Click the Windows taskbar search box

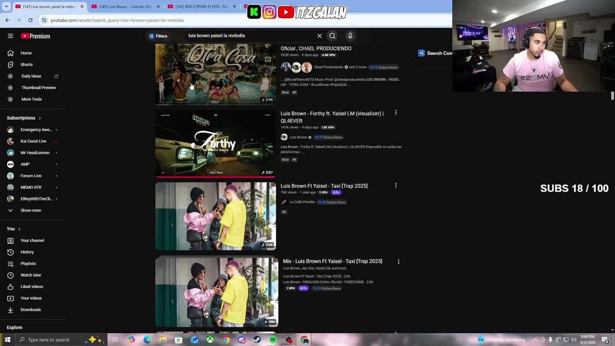(61, 340)
